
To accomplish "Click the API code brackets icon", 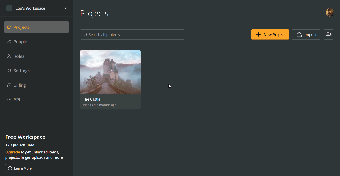I will point(9,100).
